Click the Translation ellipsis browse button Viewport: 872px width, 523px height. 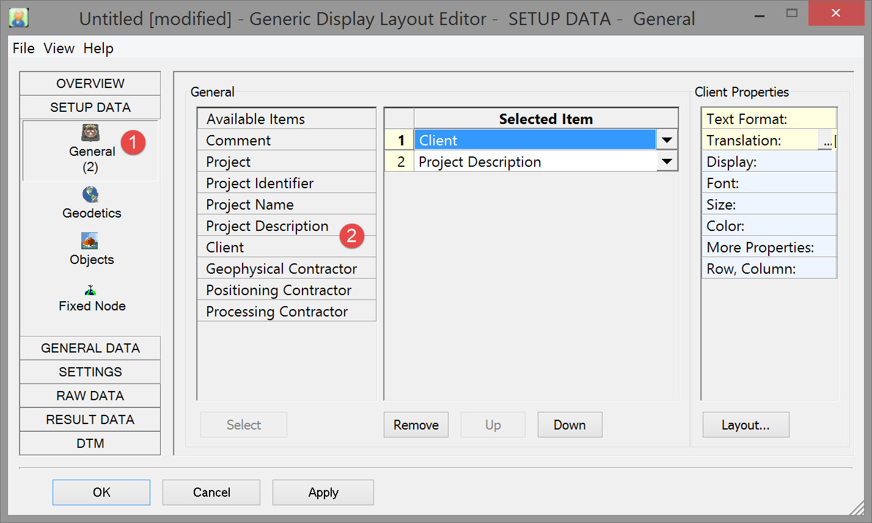click(x=827, y=141)
